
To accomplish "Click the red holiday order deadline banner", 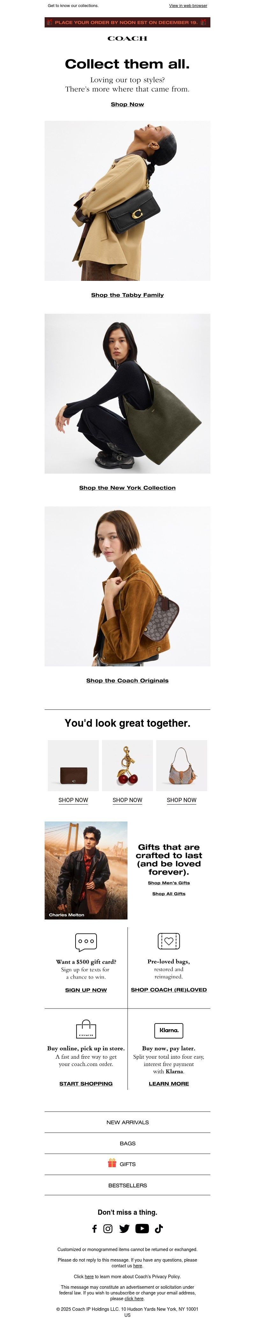I will click(127, 22).
